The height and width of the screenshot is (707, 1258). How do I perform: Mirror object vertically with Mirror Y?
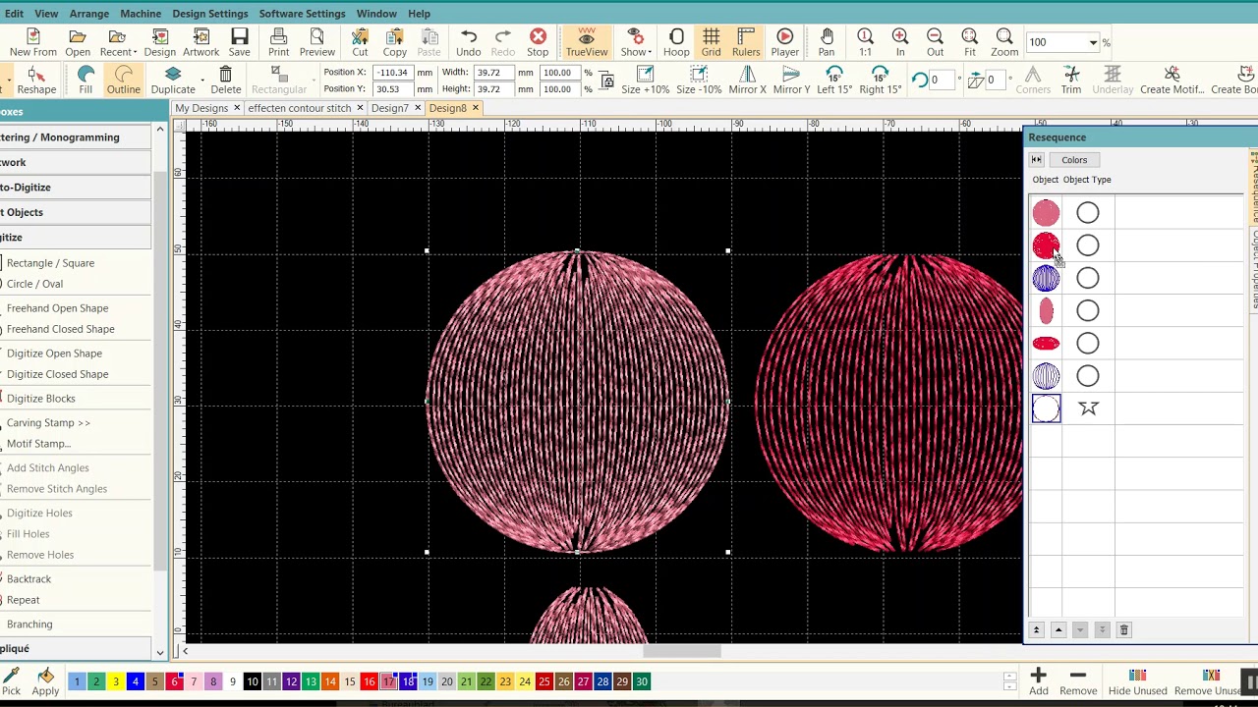tap(791, 81)
